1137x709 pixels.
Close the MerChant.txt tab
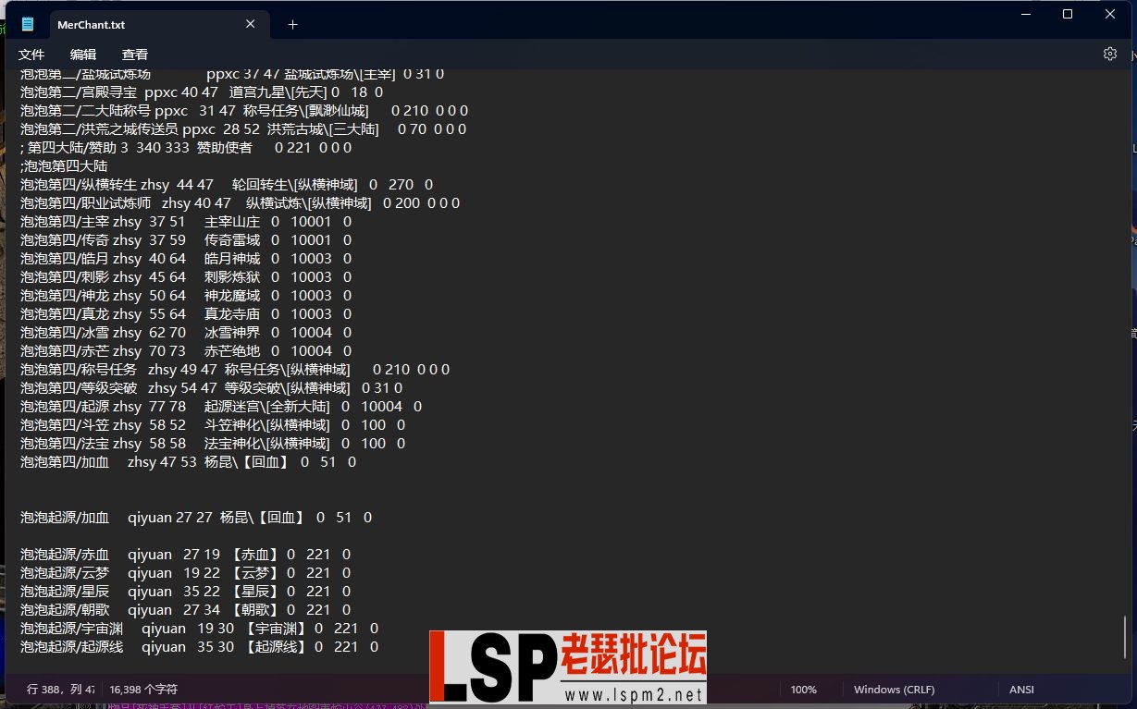pos(250,24)
